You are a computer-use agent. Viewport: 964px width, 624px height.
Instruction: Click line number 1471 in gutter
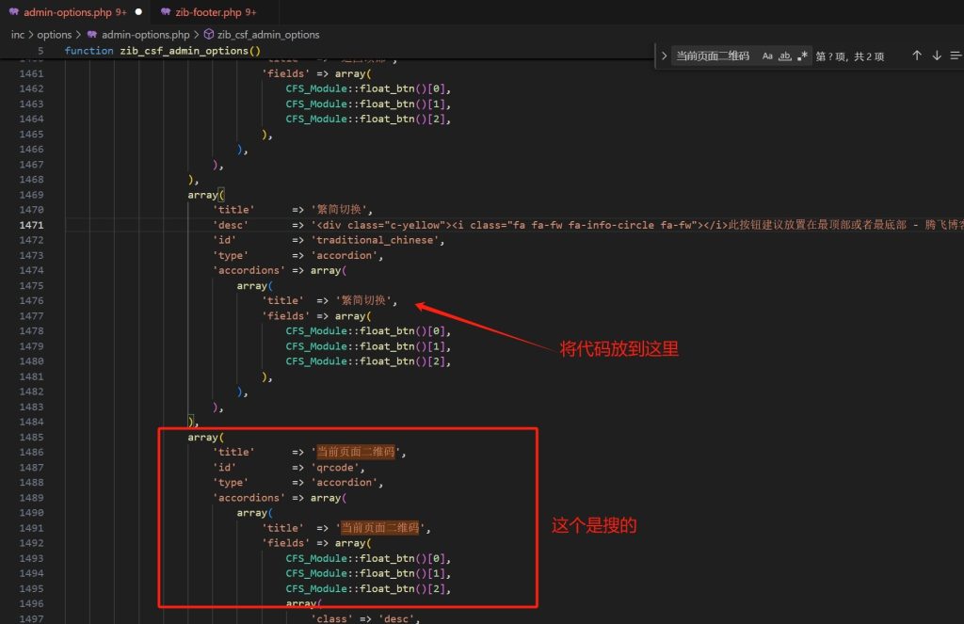coord(31,225)
